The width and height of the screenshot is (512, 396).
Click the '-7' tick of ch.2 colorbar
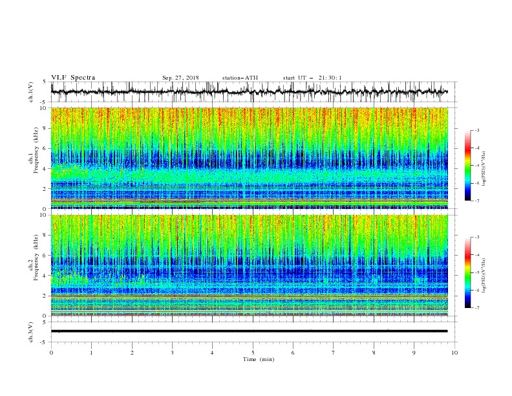click(476, 308)
